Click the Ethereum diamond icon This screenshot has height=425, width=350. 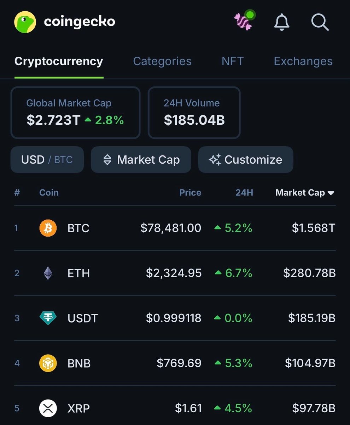[48, 273]
